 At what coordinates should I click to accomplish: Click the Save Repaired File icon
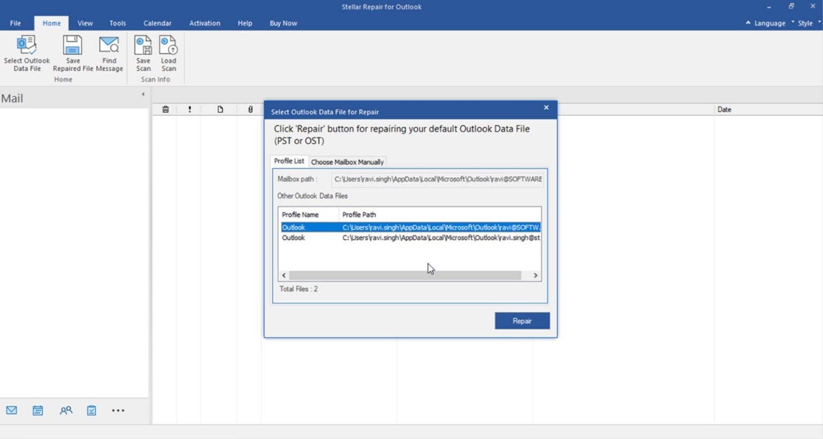72,53
